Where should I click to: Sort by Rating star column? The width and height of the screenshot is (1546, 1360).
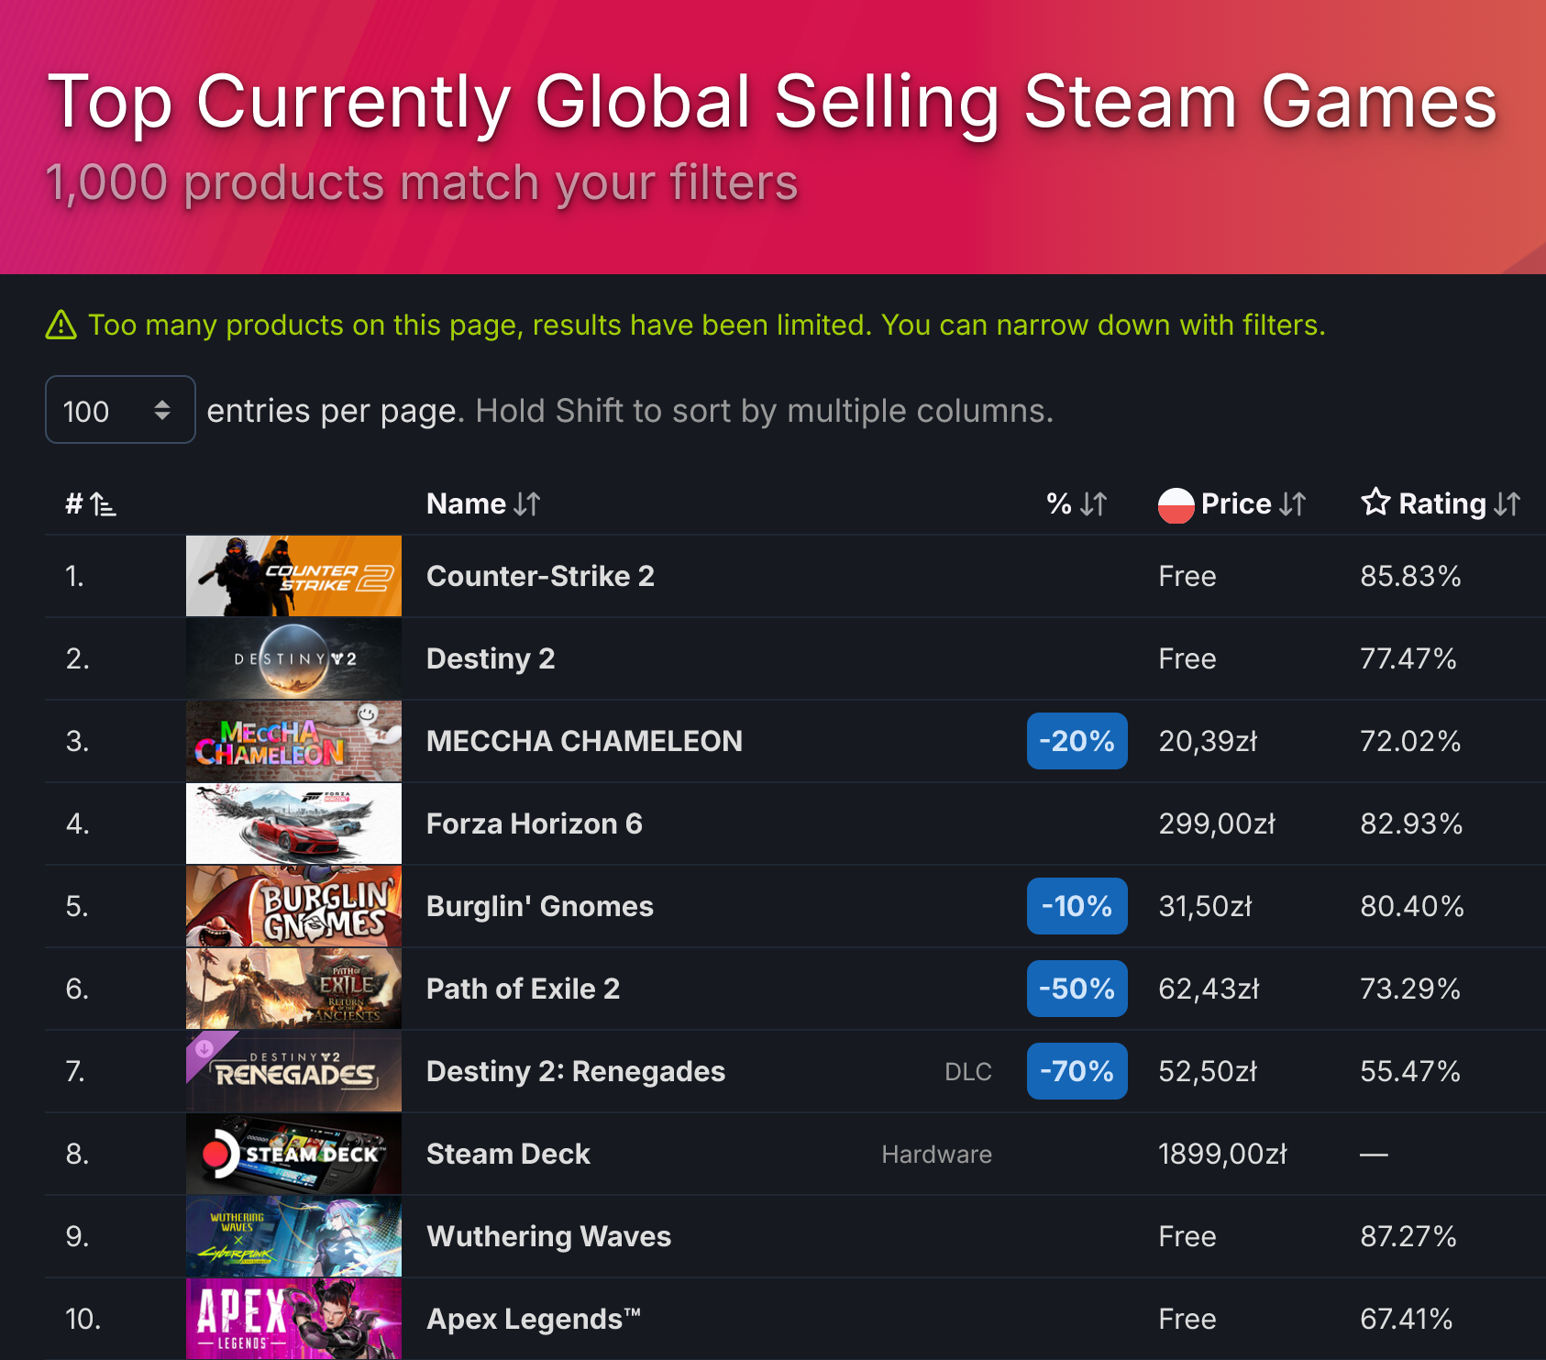click(x=1441, y=503)
